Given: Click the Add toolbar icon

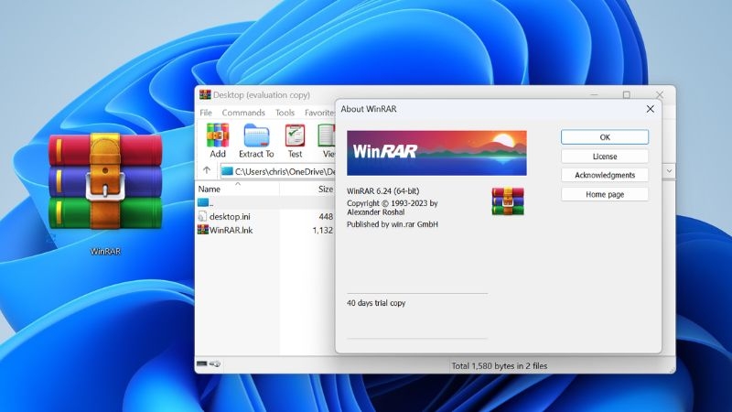Looking at the screenshot, I should [218, 136].
